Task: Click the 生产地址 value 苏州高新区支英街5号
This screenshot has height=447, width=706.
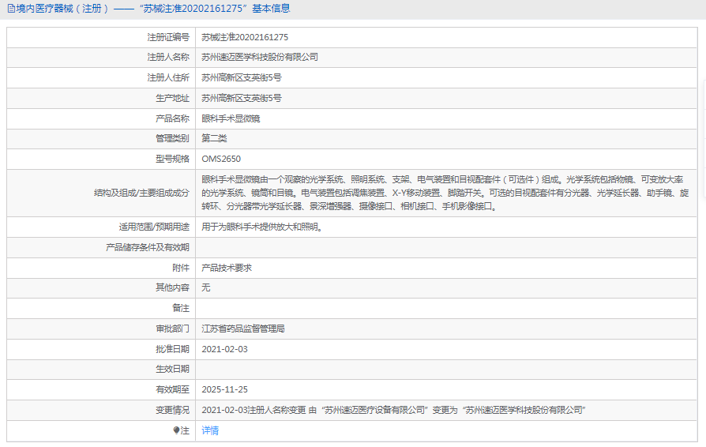Action: tap(242, 98)
